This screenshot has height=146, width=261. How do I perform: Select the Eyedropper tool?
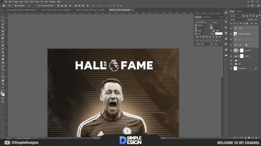(3, 34)
